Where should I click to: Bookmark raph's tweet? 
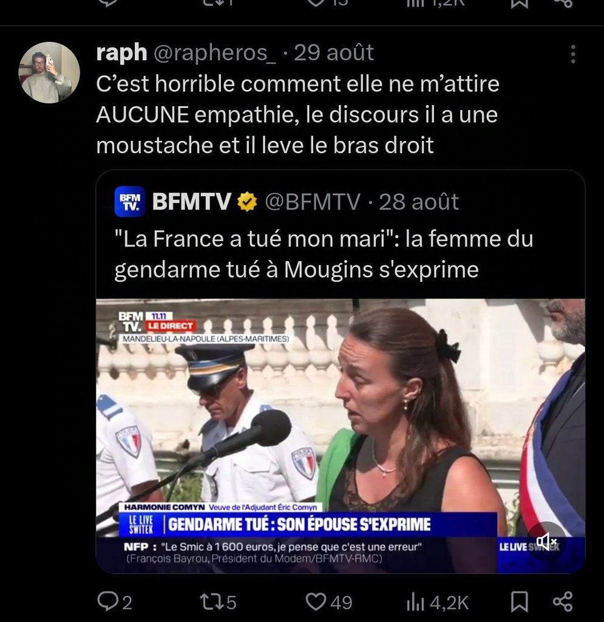click(x=519, y=602)
